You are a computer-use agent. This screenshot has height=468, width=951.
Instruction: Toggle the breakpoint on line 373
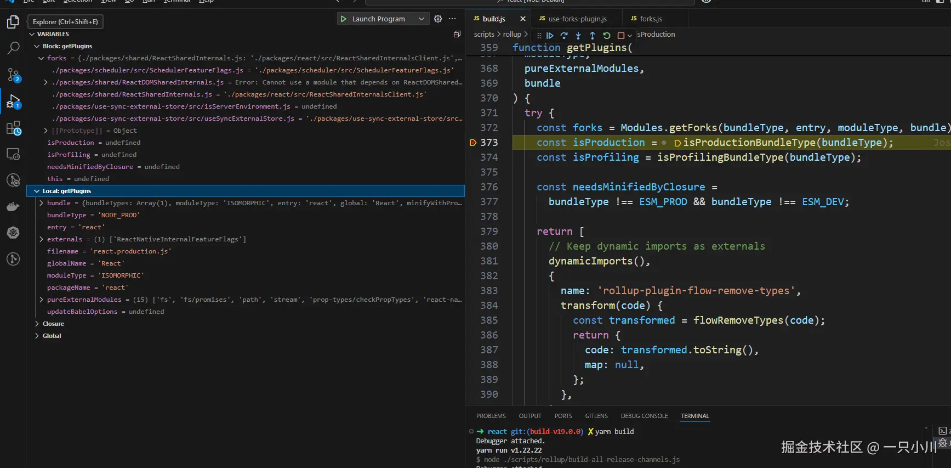[473, 143]
